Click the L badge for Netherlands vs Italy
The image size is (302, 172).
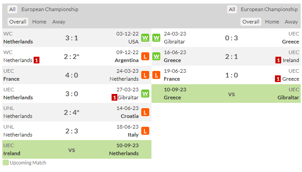[145, 131]
